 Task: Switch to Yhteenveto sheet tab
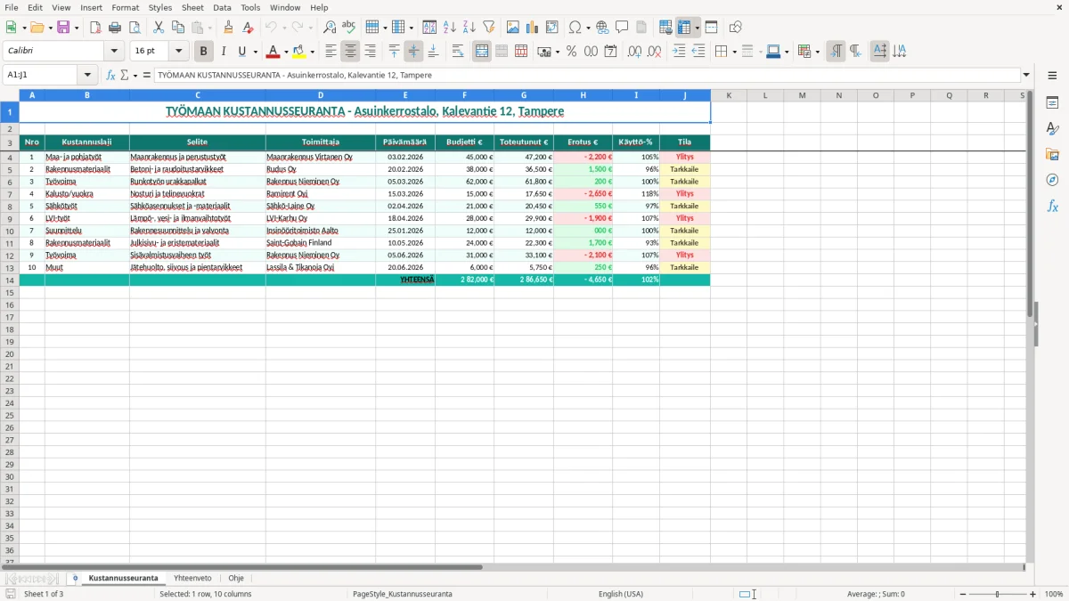192,579
